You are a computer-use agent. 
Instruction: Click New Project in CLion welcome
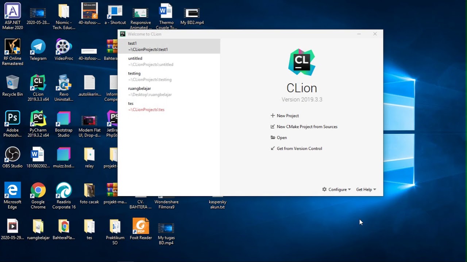(x=285, y=116)
